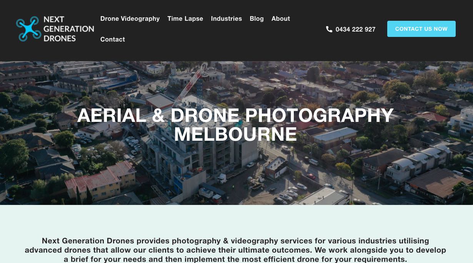
Task: Open the Time Lapse menu item
Action: pos(185,18)
